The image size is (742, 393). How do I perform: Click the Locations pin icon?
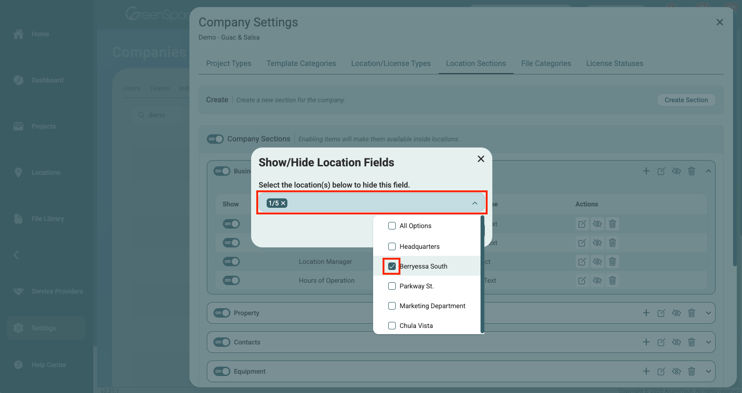point(18,172)
